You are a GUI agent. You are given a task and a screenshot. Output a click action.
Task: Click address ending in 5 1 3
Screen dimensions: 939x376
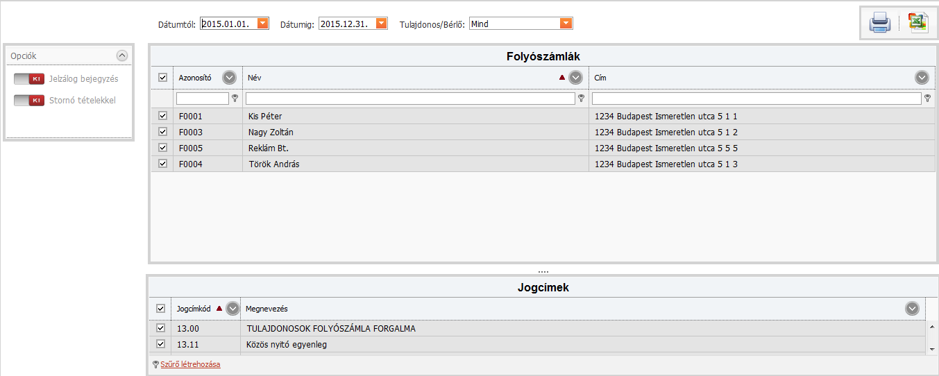[x=666, y=164]
